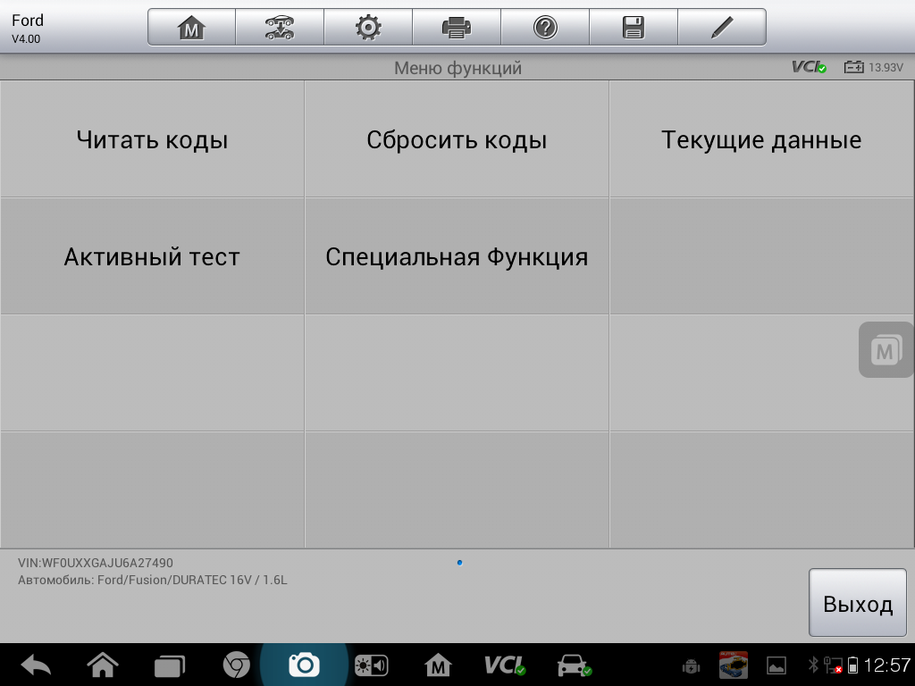This screenshot has height=686, width=915.
Task: Tap the VCI connection icon in bottom bar
Action: (505, 665)
